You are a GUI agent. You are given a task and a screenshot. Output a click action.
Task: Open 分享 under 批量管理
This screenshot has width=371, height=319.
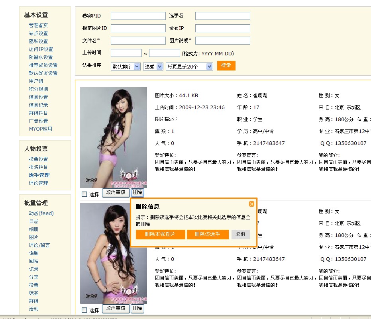click(x=33, y=277)
